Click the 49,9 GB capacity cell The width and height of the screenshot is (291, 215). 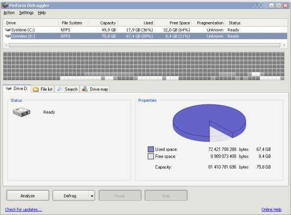[x=109, y=30]
